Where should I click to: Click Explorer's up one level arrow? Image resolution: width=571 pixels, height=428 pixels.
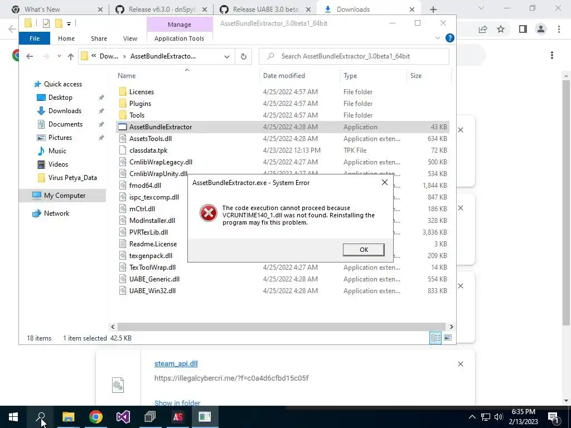point(71,56)
